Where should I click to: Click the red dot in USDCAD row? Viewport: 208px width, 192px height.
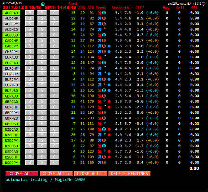click(109, 152)
